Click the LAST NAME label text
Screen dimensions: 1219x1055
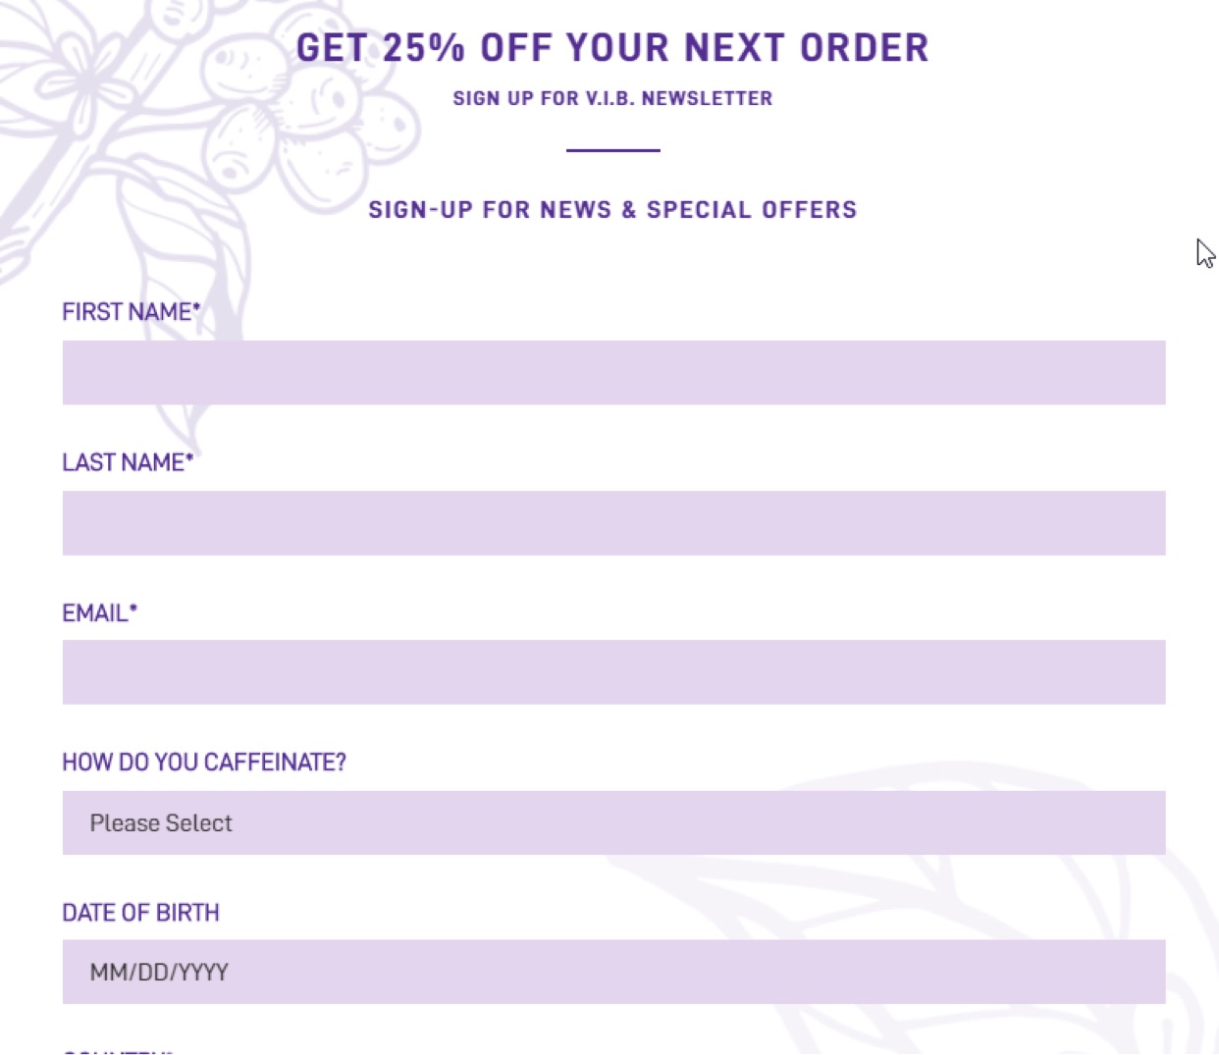point(123,462)
